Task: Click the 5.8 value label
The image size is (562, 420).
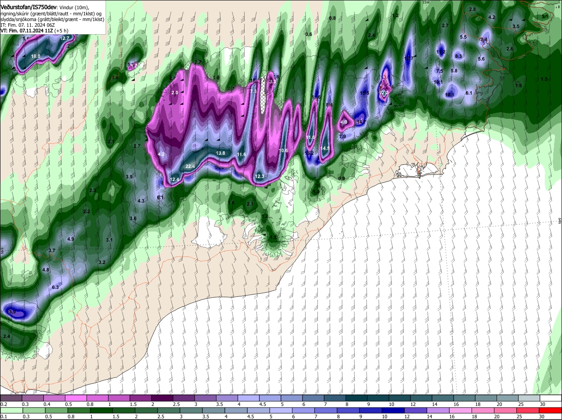Action: [454, 71]
